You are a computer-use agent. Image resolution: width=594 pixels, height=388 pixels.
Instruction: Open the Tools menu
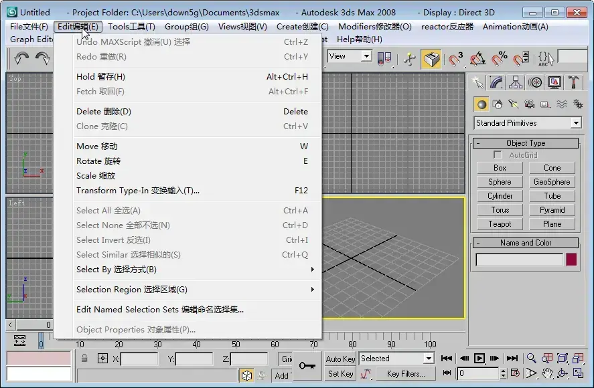pos(131,27)
